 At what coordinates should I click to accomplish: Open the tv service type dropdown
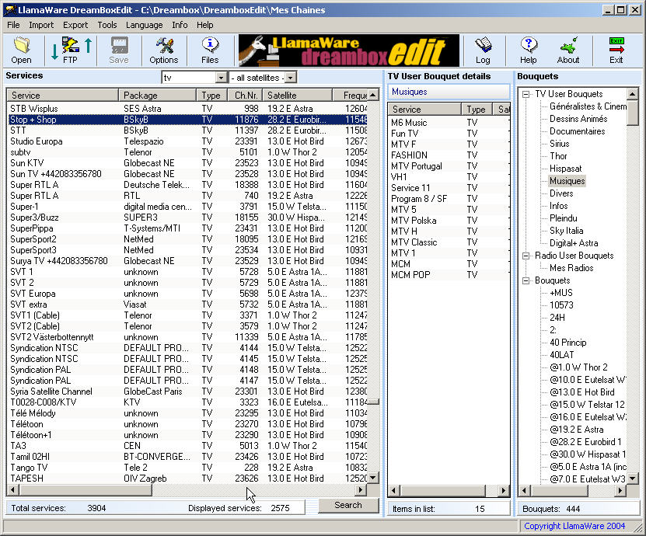[222, 78]
